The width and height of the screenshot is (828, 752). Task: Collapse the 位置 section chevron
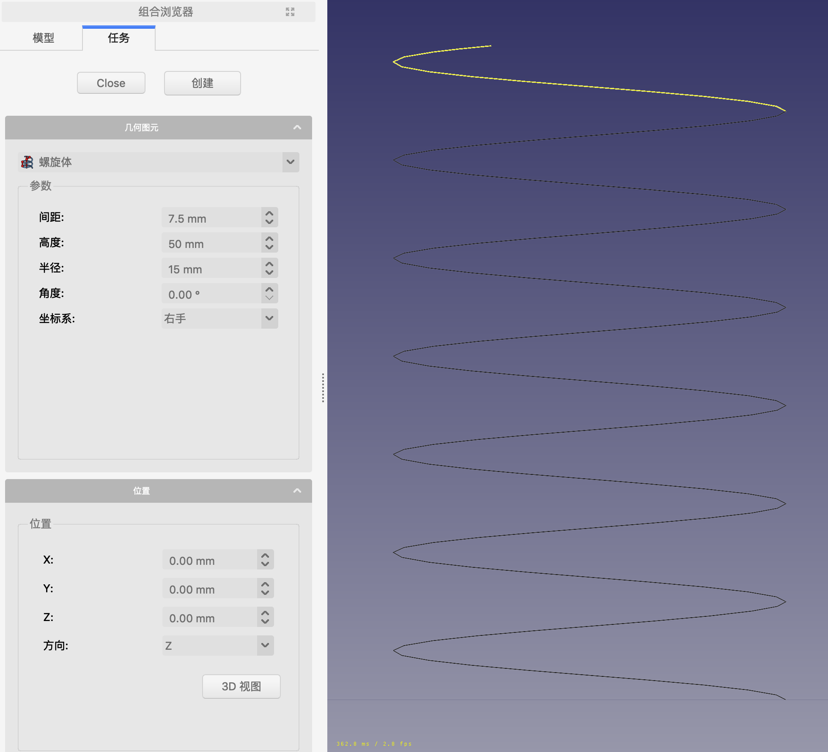point(297,491)
